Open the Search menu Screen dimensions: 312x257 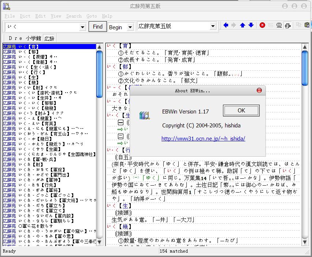[74, 16]
